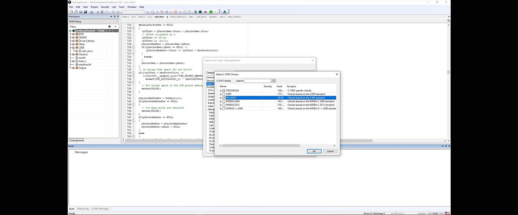Click the green Download and Debug button
Viewport: 518px width, 215px height.
[211, 12]
